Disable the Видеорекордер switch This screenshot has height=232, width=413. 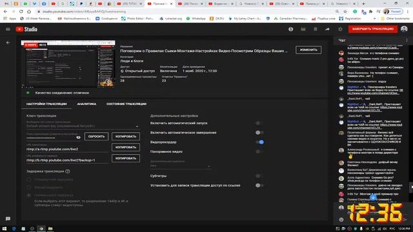(x=259, y=142)
